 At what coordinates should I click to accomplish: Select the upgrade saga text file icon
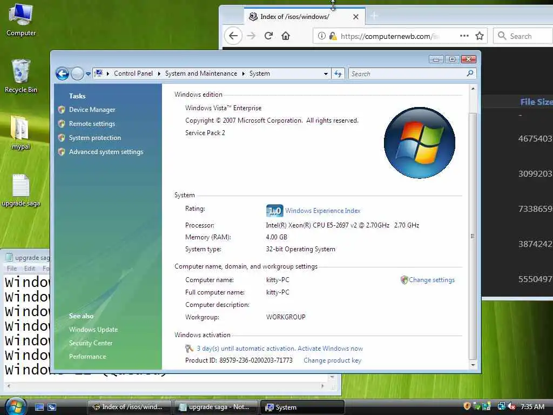coord(21,190)
